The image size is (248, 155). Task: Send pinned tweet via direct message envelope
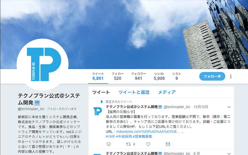click(168, 144)
